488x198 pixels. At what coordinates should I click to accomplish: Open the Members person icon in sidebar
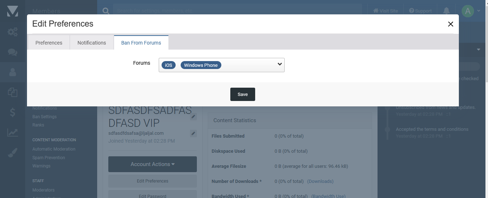(13, 72)
